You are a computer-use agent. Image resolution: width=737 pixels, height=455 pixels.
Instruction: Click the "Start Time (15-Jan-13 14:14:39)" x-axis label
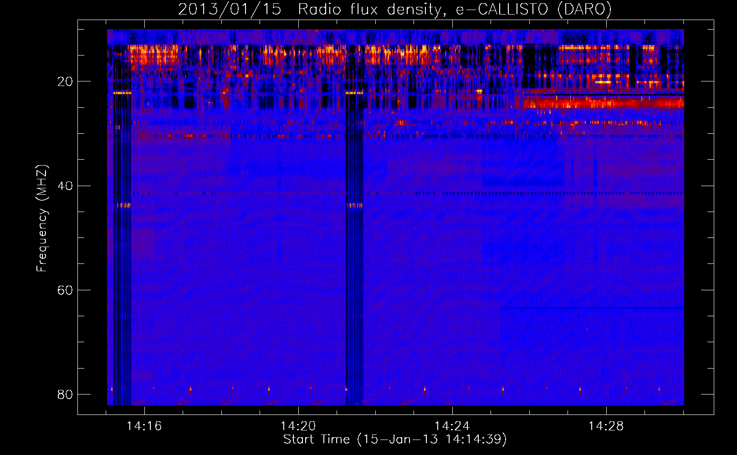pos(395,440)
